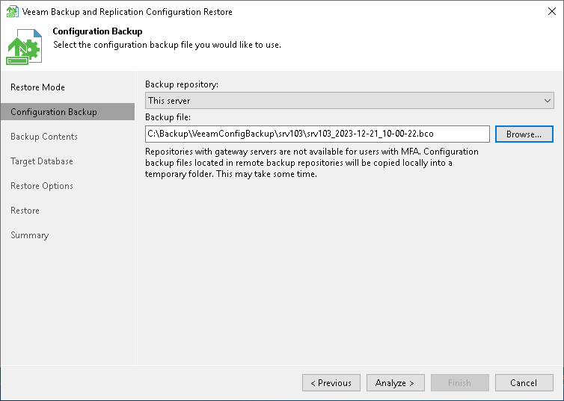Select the Restore Options step
564x401 pixels.
pyautogui.click(x=42, y=186)
